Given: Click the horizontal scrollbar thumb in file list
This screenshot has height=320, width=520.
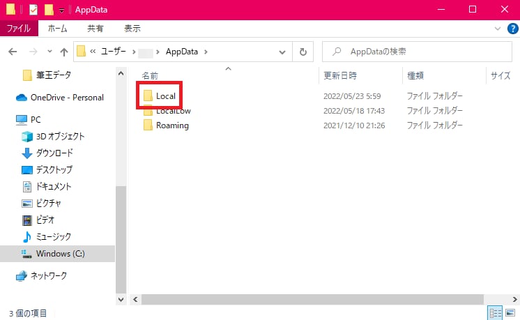Looking at the screenshot, I should [312, 300].
